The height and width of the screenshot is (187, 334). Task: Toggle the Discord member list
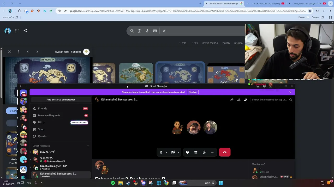pyautogui.click(x=246, y=99)
